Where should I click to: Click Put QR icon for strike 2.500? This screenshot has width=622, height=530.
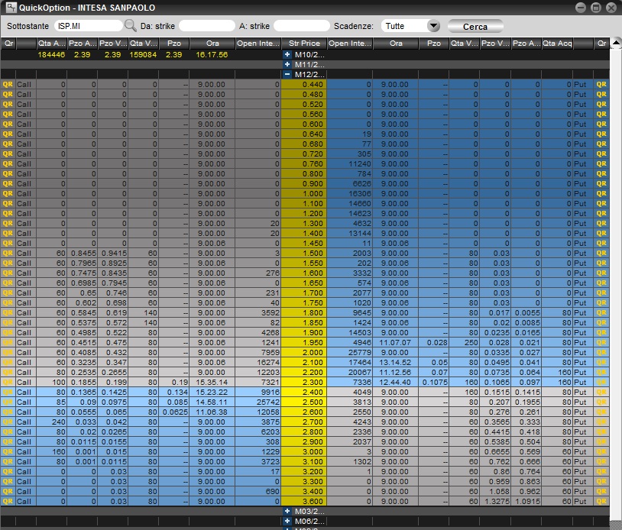click(x=601, y=402)
